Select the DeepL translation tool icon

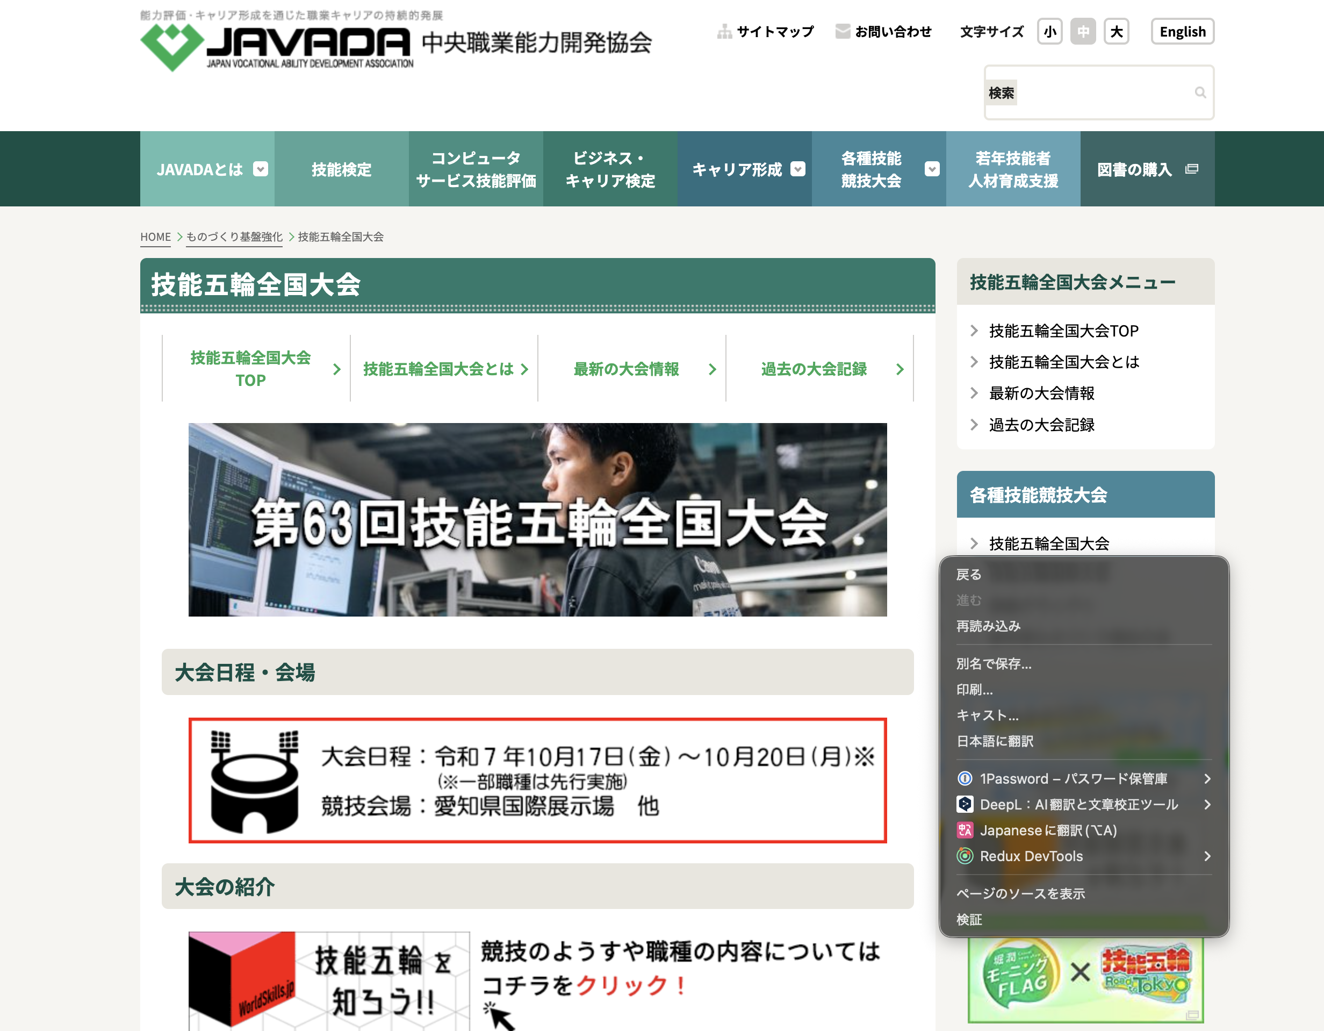[x=966, y=805]
